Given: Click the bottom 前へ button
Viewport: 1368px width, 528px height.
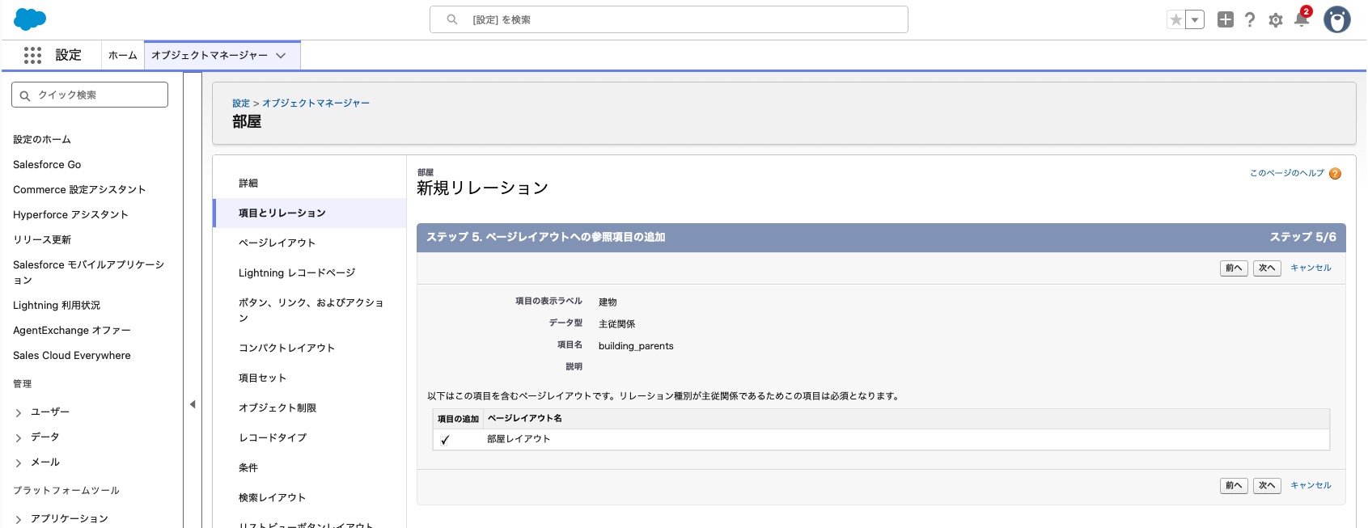Looking at the screenshot, I should [1234, 486].
